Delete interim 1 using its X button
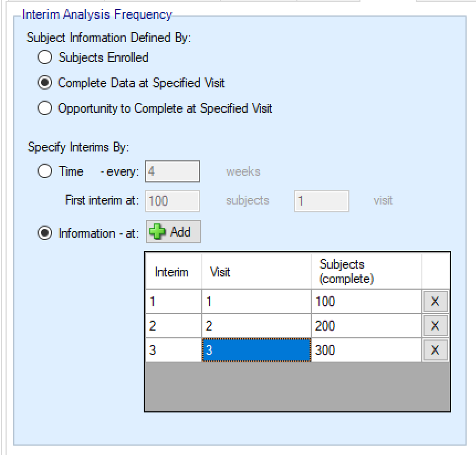 (x=435, y=301)
